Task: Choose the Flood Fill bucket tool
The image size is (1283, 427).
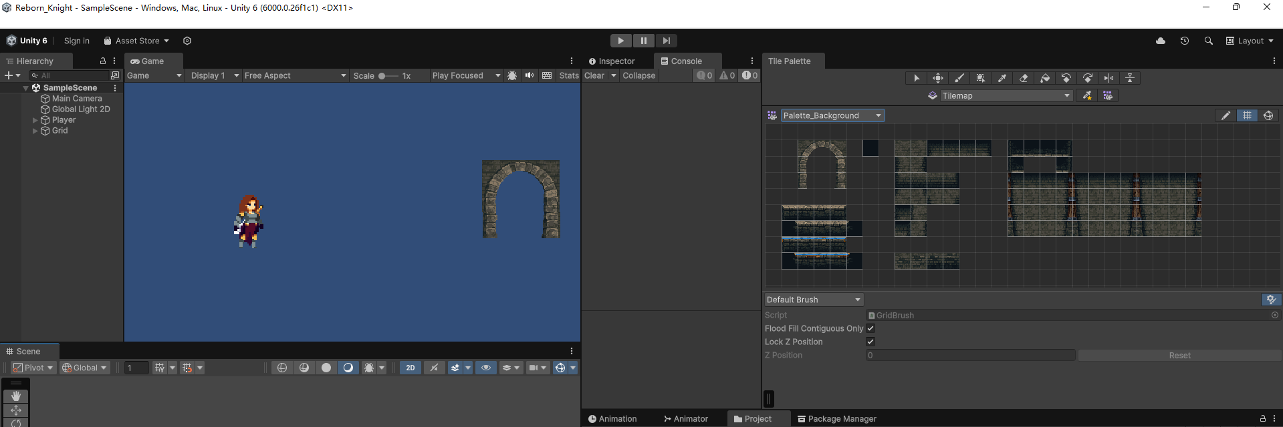Action: 1045,78
